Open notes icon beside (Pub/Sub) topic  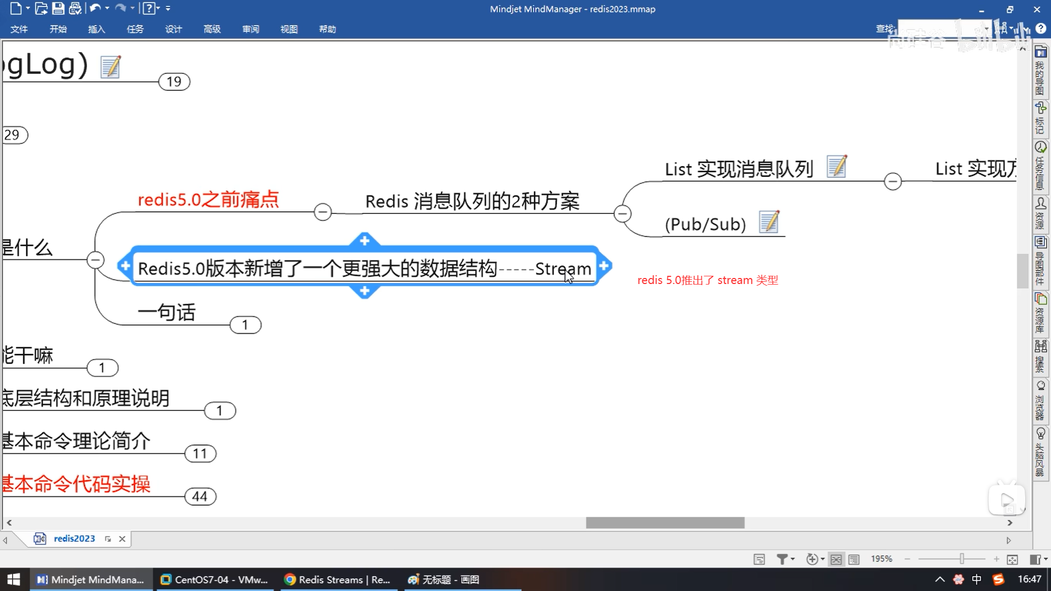coord(769,222)
